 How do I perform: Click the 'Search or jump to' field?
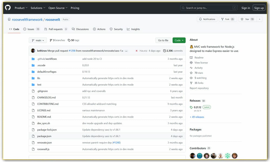208,8
